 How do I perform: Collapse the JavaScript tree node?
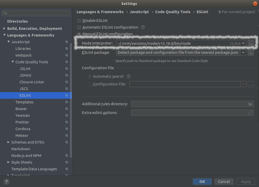pyautogui.click(x=8, y=42)
